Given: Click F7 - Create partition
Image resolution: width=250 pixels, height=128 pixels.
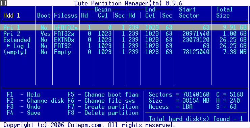Looking at the screenshot, I should pyautogui.click(x=103, y=107).
